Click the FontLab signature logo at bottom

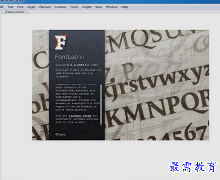60,134
